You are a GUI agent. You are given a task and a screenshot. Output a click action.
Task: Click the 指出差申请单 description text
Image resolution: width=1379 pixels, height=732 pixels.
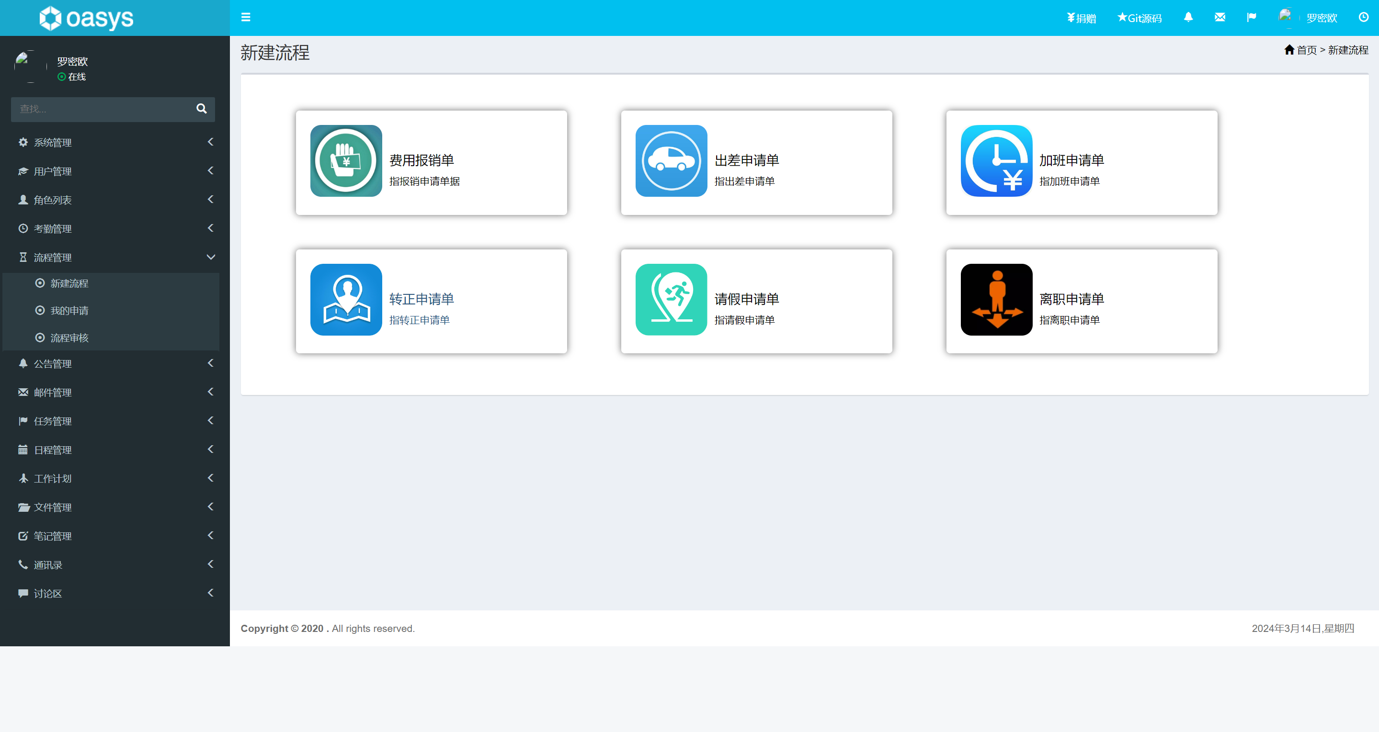click(x=744, y=181)
